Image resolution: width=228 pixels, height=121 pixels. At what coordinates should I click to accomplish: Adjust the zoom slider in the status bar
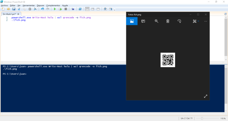pyautogui.click(x=202, y=118)
